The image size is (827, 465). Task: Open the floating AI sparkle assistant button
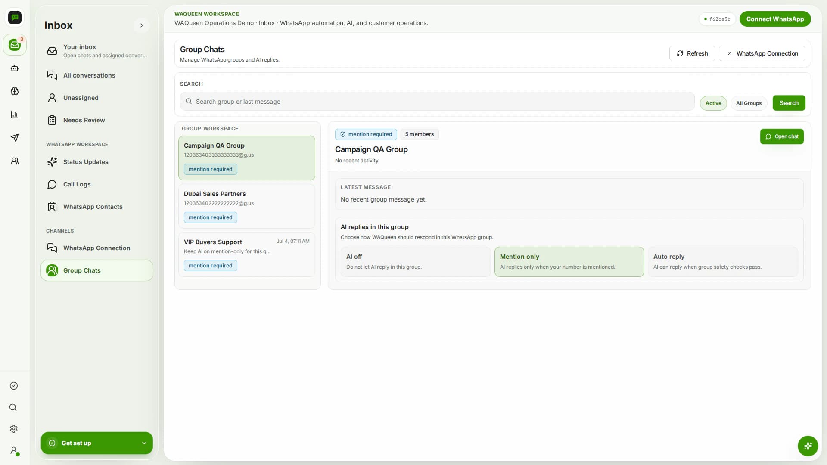[x=808, y=446]
